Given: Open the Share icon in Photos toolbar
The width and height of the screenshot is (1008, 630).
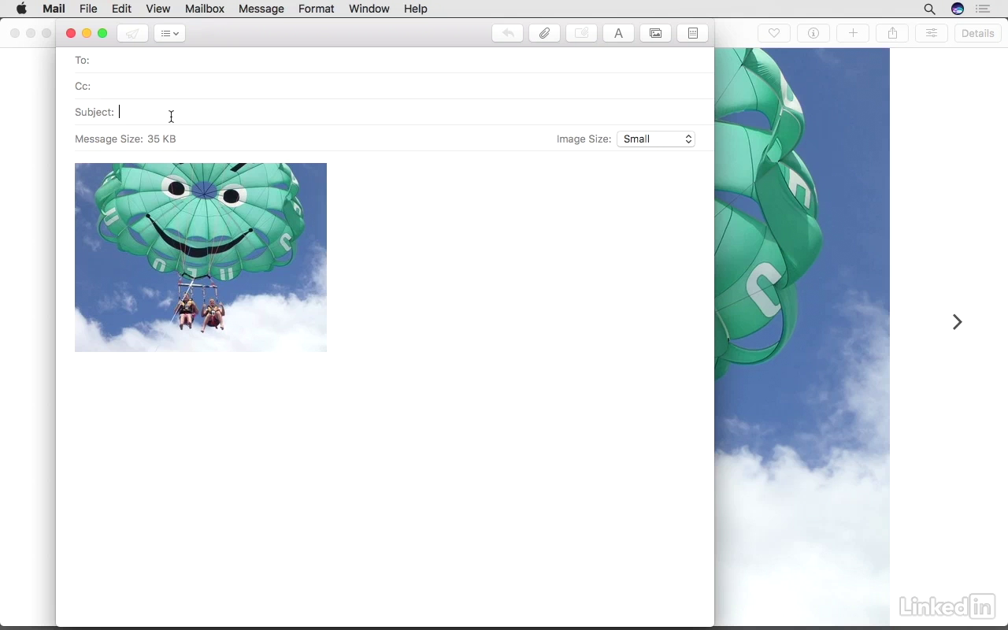Looking at the screenshot, I should pyautogui.click(x=892, y=33).
